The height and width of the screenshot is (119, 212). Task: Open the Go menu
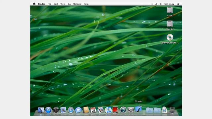[x=69, y=4]
